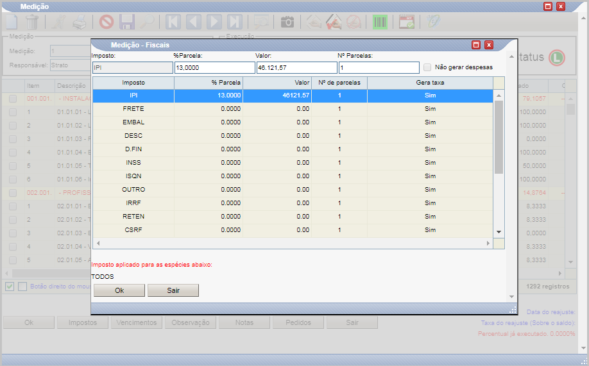This screenshot has height=366, width=589.
Task: Select the ISQN row
Action: 293,176
